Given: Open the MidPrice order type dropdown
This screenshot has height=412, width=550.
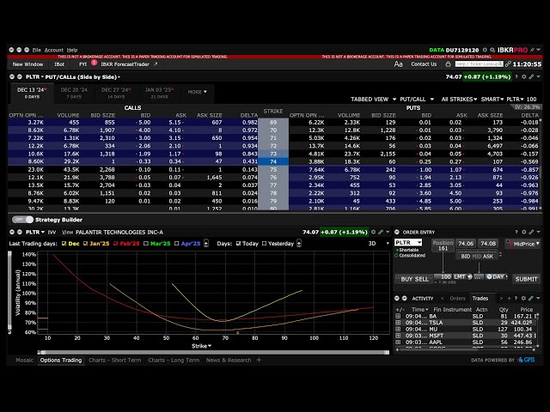Looking at the screenshot, I should [x=522, y=244].
